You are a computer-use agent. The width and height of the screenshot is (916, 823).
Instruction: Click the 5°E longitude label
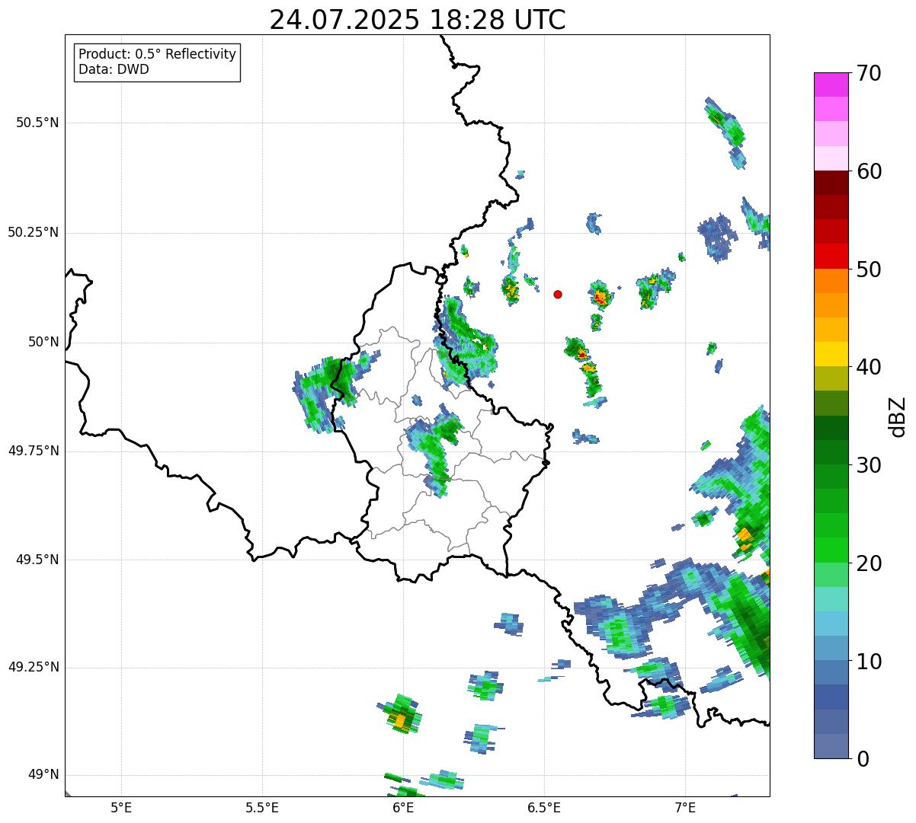coord(121,807)
